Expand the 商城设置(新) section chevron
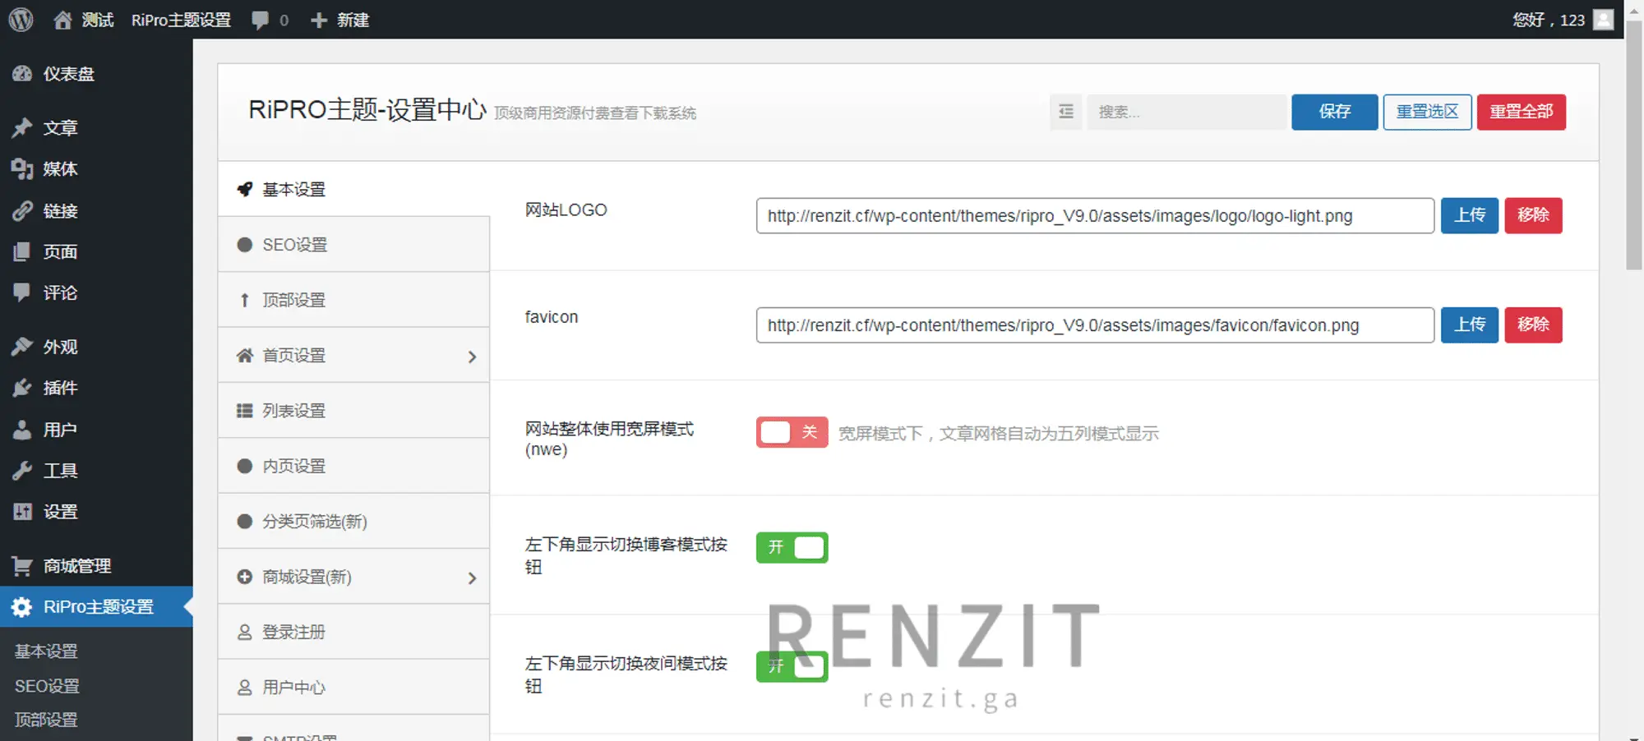The width and height of the screenshot is (1644, 741). click(472, 578)
